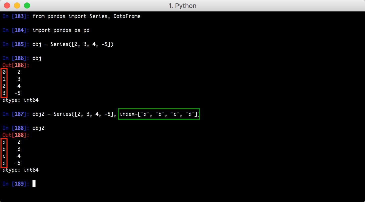
Task: Click value '-5' in Out[188] series
Action: point(17,163)
